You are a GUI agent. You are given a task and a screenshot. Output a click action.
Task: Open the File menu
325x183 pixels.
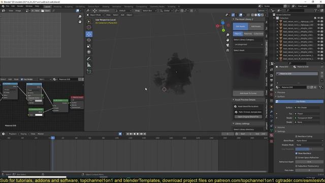point(8,6)
